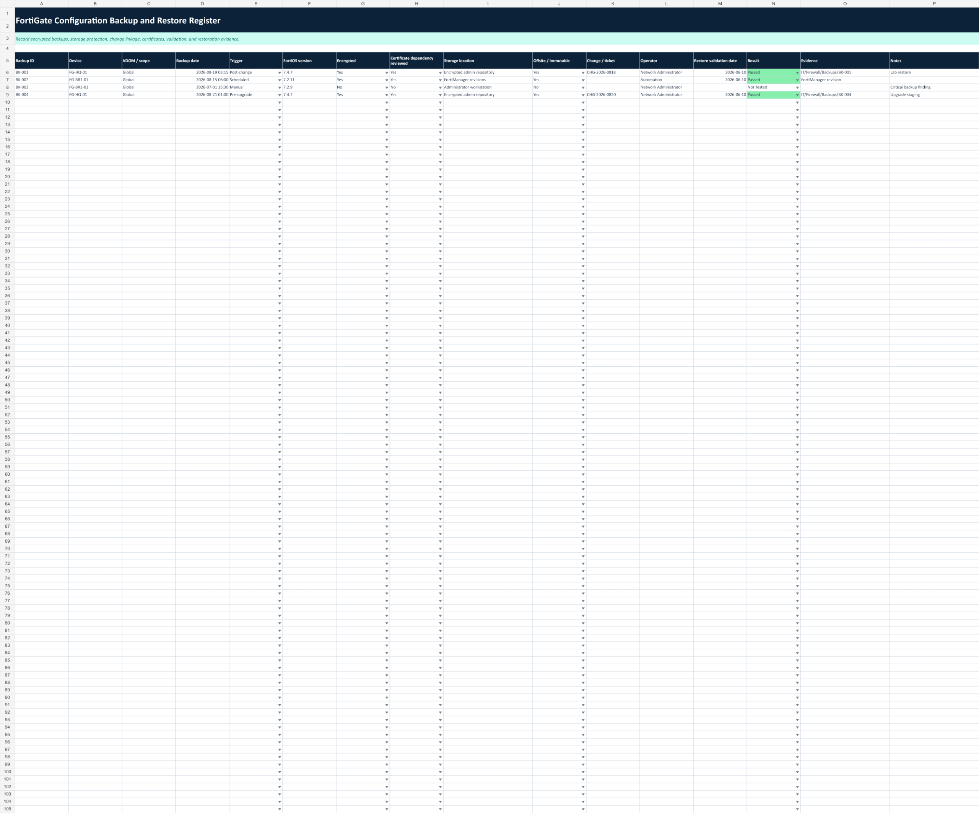Viewport: 979px width, 813px height.
Task: Click the VDOM / scope header cell
Action: [149, 60]
